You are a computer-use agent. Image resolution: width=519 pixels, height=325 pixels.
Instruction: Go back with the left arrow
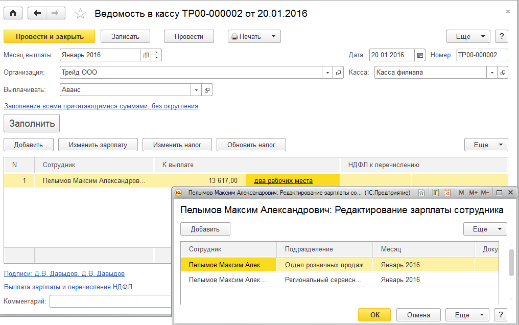point(37,13)
